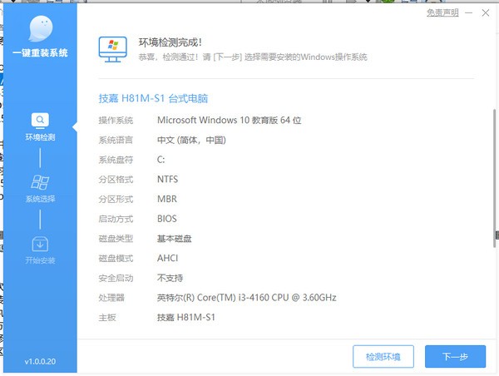
Task: Click the 基本磁盘 disk type value
Action: pyautogui.click(x=175, y=239)
